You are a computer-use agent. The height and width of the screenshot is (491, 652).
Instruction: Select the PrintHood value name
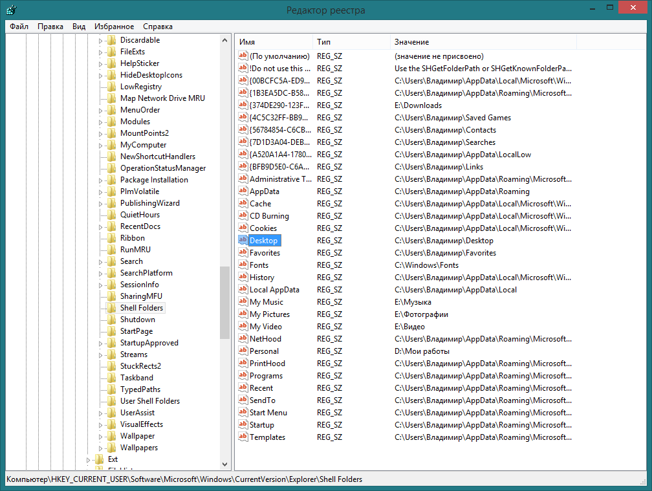267,364
